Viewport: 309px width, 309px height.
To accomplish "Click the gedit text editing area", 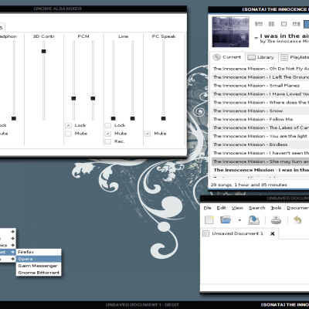I will pos(255,261).
